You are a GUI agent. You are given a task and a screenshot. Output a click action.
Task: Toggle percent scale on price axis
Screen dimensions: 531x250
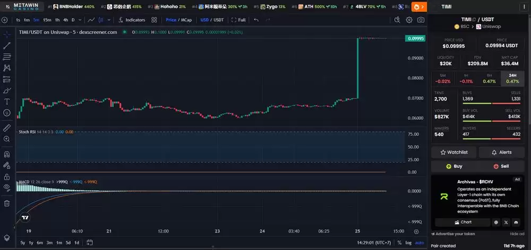coord(400,243)
